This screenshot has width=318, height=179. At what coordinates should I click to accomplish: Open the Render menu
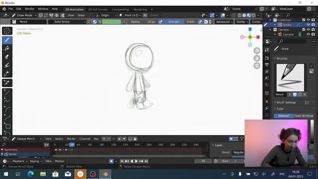coord(30,9)
